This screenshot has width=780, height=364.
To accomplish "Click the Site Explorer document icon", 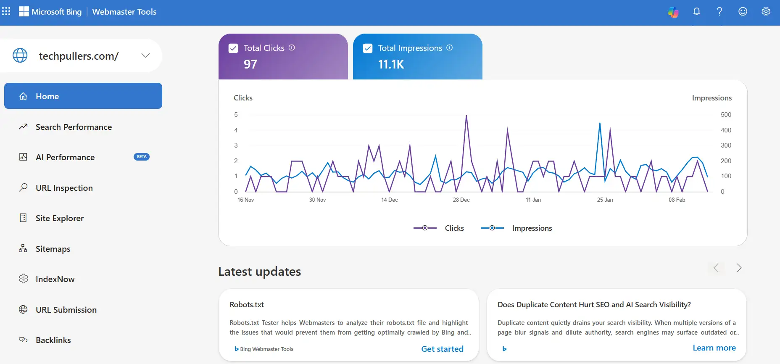I will click(23, 218).
